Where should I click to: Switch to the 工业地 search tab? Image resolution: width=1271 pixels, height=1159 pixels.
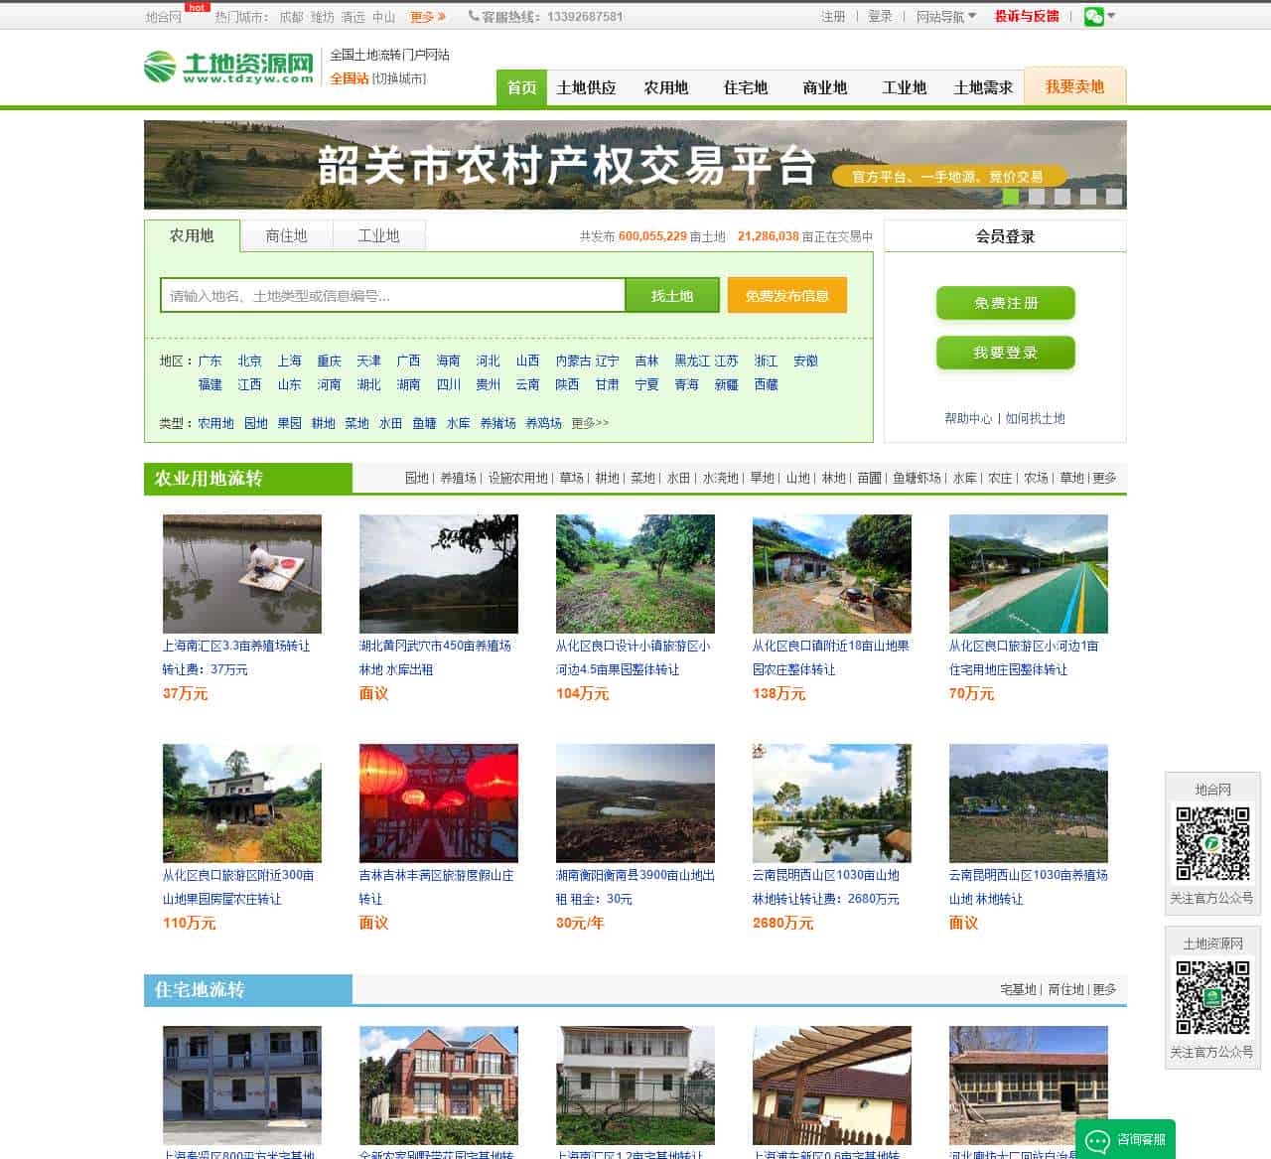click(378, 235)
